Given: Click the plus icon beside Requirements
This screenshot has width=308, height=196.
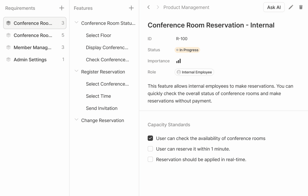Looking at the screenshot, I should pos(62,8).
